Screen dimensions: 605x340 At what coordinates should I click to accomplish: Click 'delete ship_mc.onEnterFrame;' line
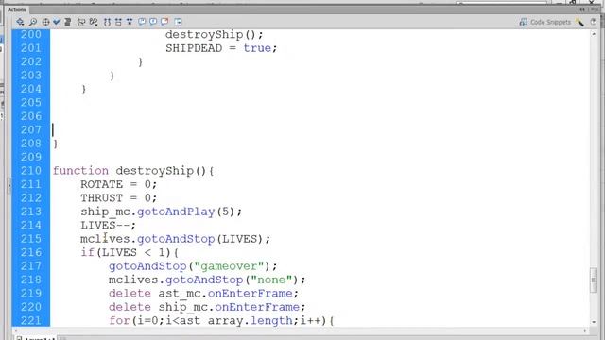[207, 307]
